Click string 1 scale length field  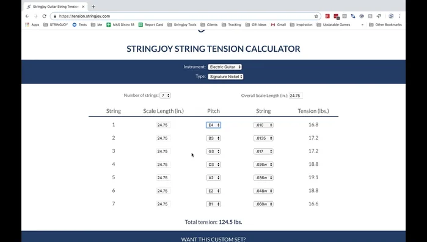point(163,125)
